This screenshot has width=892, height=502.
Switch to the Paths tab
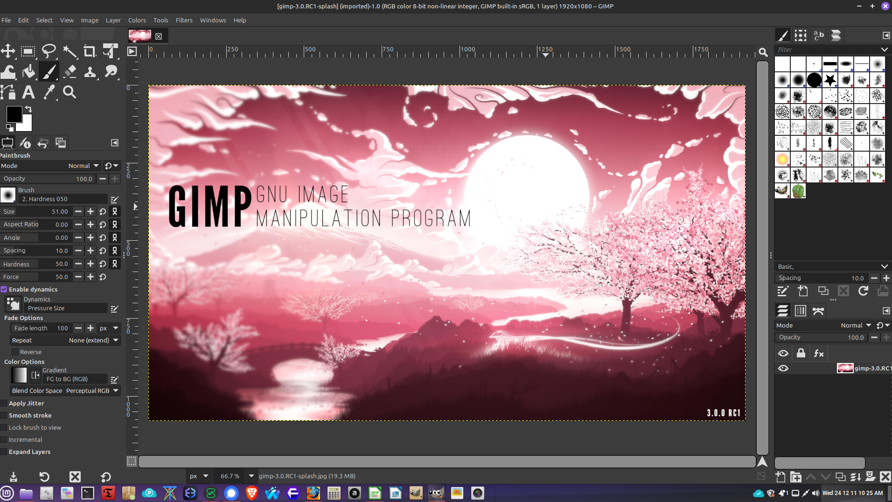point(818,311)
